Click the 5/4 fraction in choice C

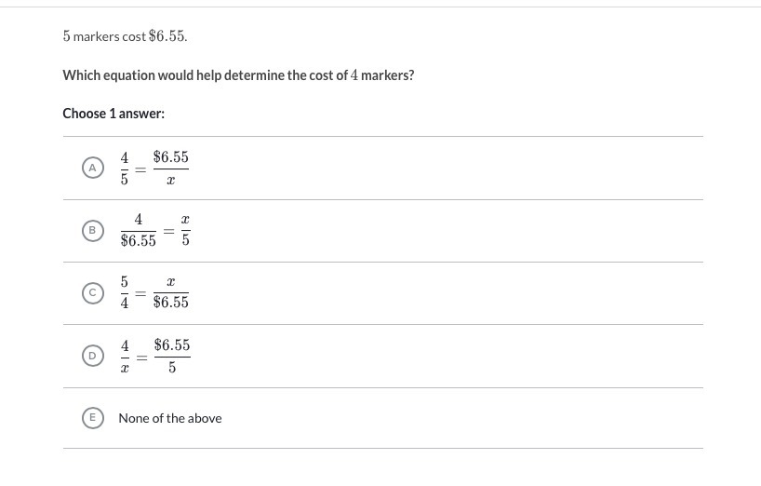(124, 293)
